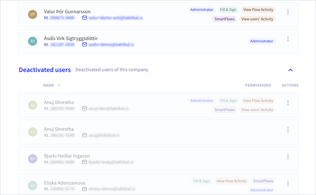Click Kt. number of Valur Þór Gunnarsson
The width and height of the screenshot is (316, 195).
click(59, 18)
